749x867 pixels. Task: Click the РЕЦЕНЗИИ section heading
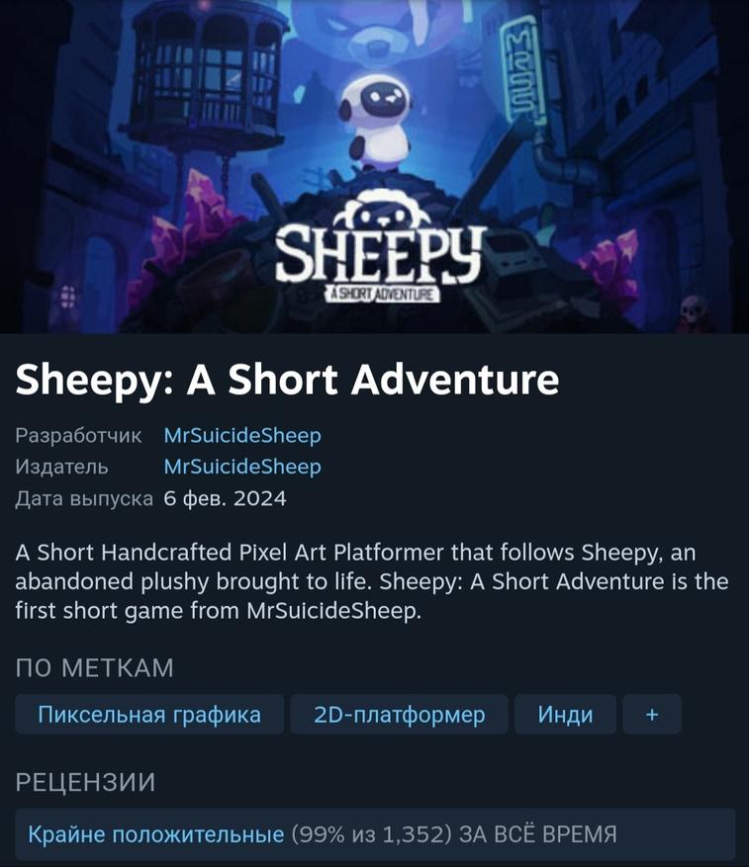(x=86, y=782)
